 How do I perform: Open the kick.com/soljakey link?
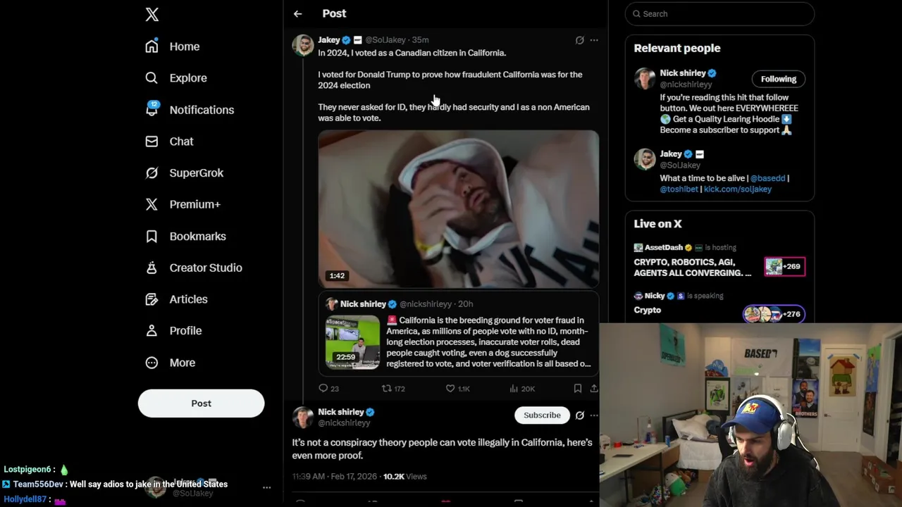coord(737,189)
